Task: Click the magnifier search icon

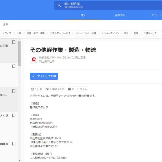Action: (x=59, y=5)
